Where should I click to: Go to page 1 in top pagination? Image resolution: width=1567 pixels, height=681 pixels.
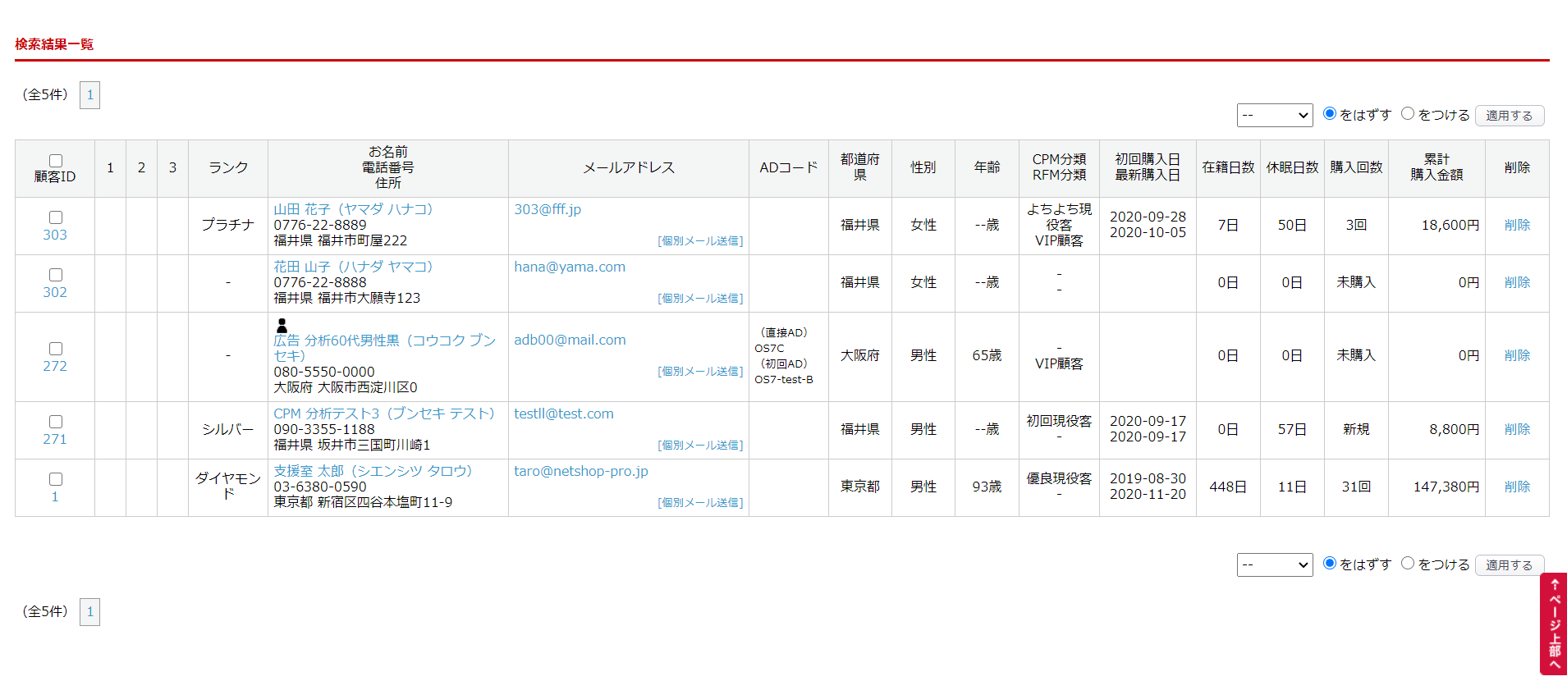tap(90, 95)
